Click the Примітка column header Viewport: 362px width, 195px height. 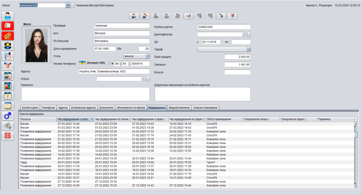335,119
